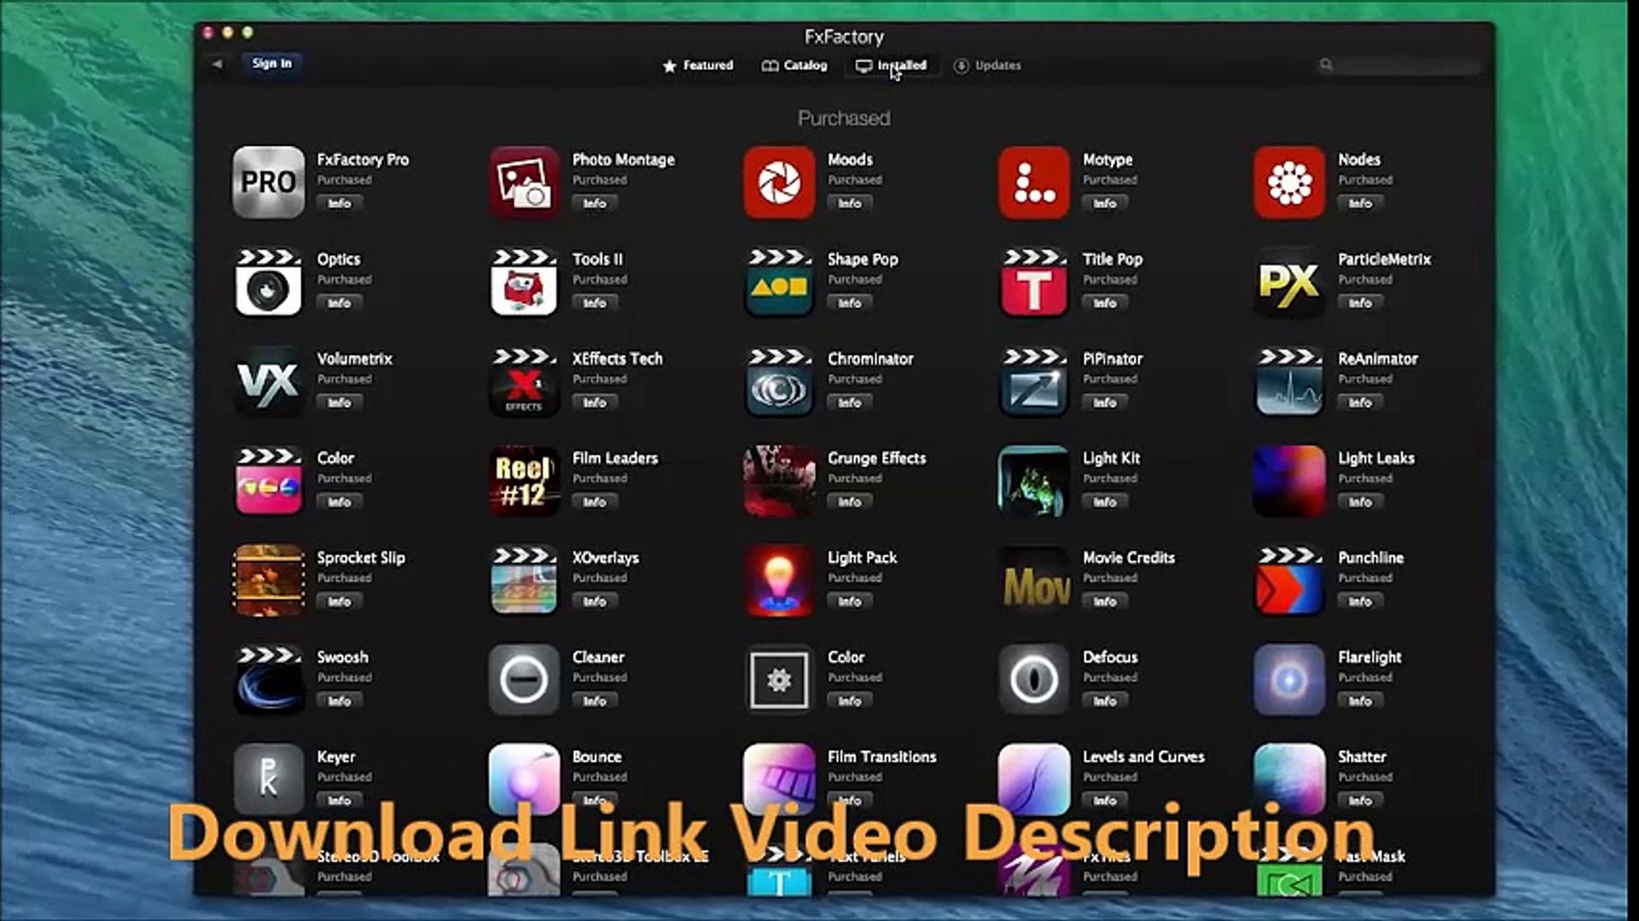This screenshot has height=921, width=1639.
Task: Click the Bounce sphere icon
Action: (x=524, y=779)
